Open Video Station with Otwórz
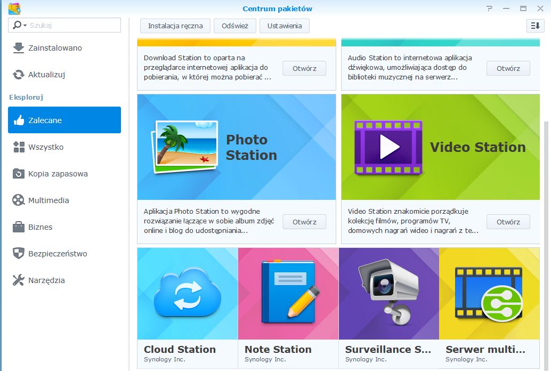Image resolution: width=551 pixels, height=371 pixels. click(x=508, y=222)
